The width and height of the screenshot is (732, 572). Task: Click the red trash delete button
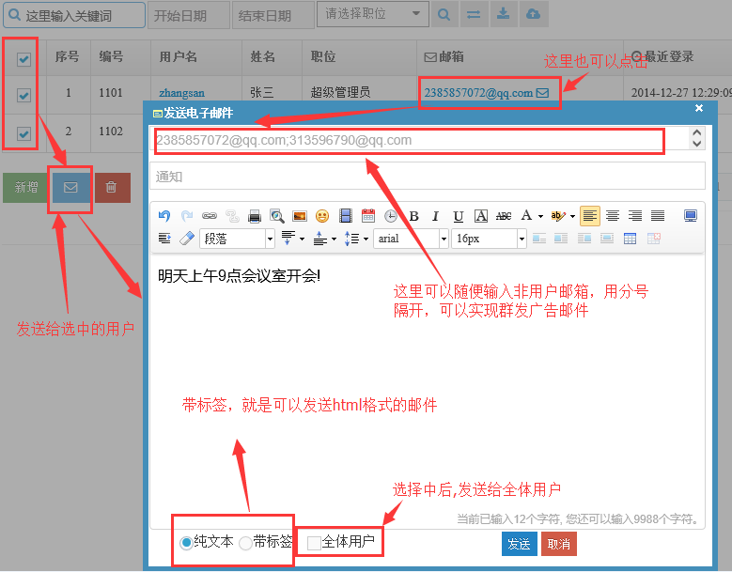coord(111,188)
